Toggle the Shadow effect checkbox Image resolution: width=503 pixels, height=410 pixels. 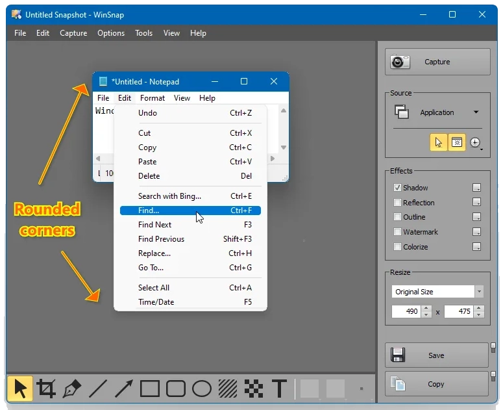coord(397,188)
